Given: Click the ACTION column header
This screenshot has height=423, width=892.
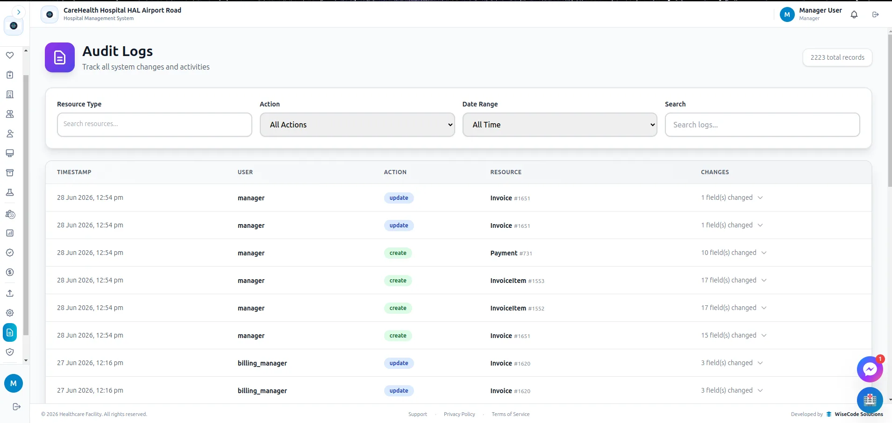Looking at the screenshot, I should point(395,172).
